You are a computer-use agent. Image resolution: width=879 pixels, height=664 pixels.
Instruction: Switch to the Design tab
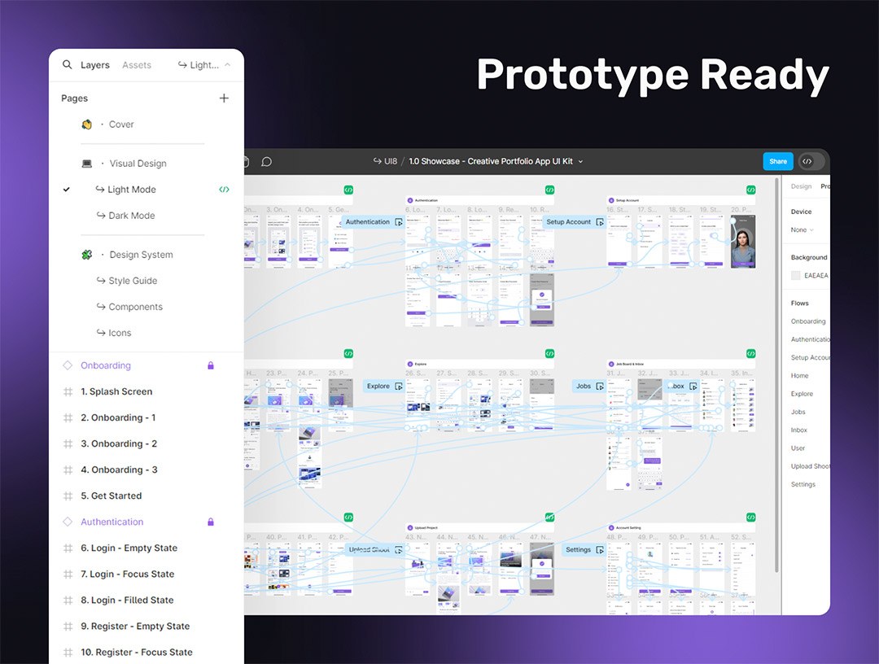click(801, 186)
